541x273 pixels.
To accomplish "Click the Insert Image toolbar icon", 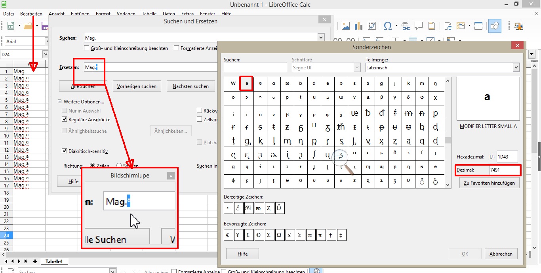I will [x=346, y=26].
